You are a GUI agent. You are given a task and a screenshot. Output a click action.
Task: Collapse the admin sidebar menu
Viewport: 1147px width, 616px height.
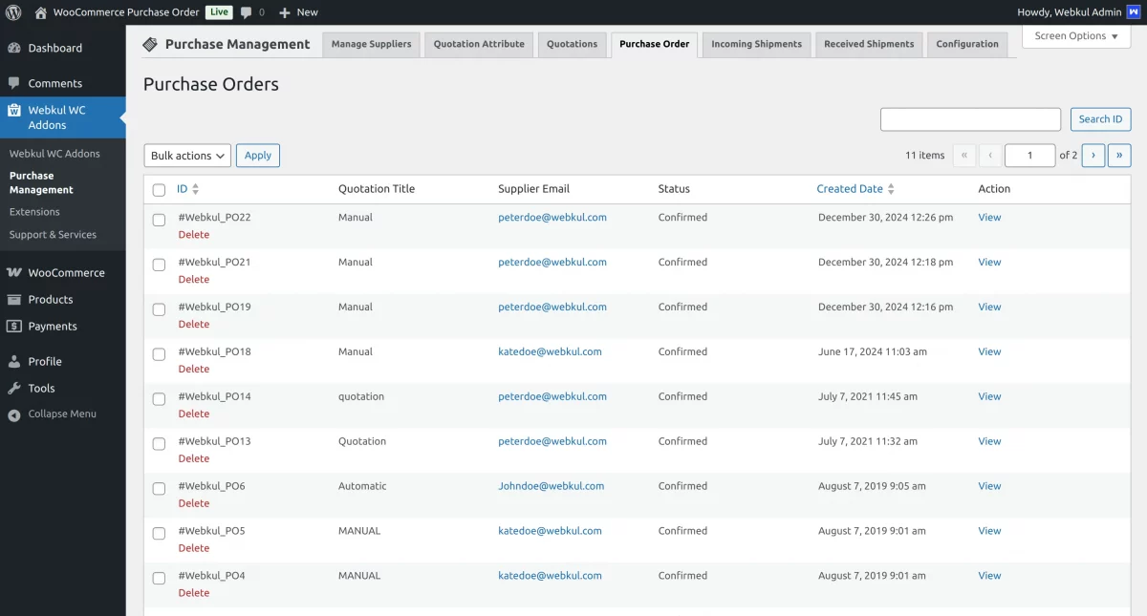pyautogui.click(x=16, y=414)
